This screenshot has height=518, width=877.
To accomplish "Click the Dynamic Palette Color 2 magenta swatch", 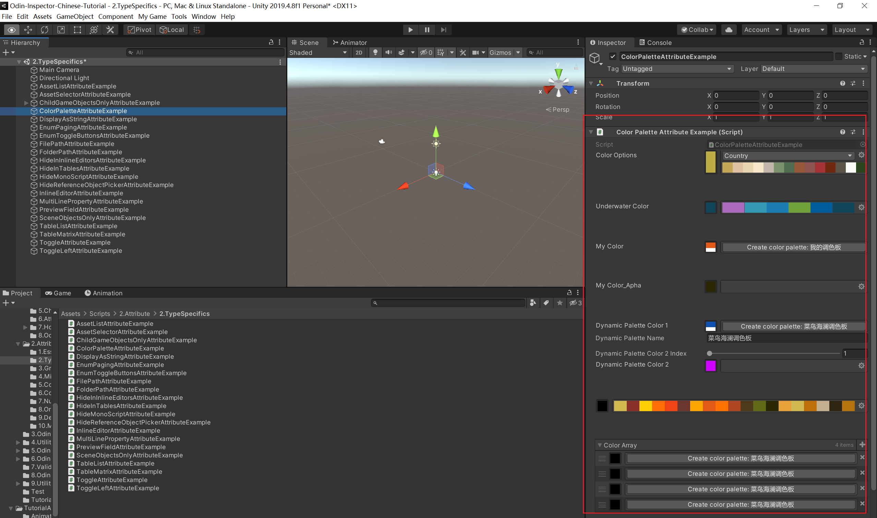I will point(710,366).
